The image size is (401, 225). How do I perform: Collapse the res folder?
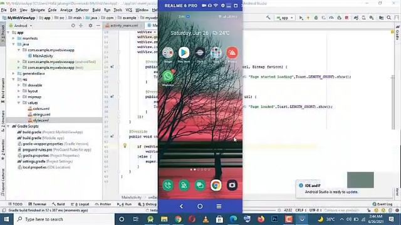click(x=14, y=79)
